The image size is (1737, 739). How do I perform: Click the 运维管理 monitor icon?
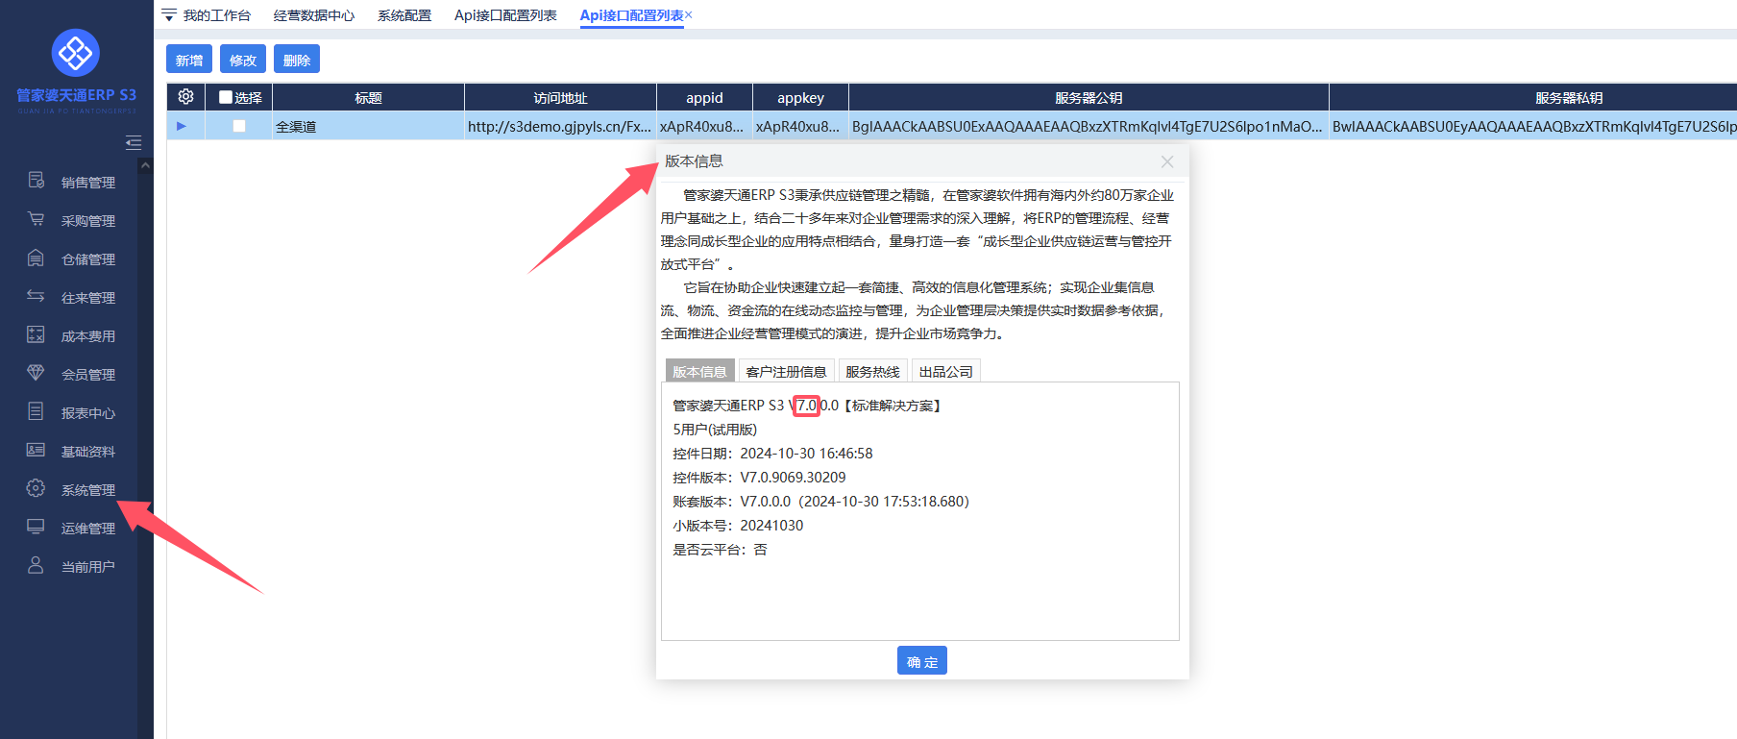click(36, 527)
